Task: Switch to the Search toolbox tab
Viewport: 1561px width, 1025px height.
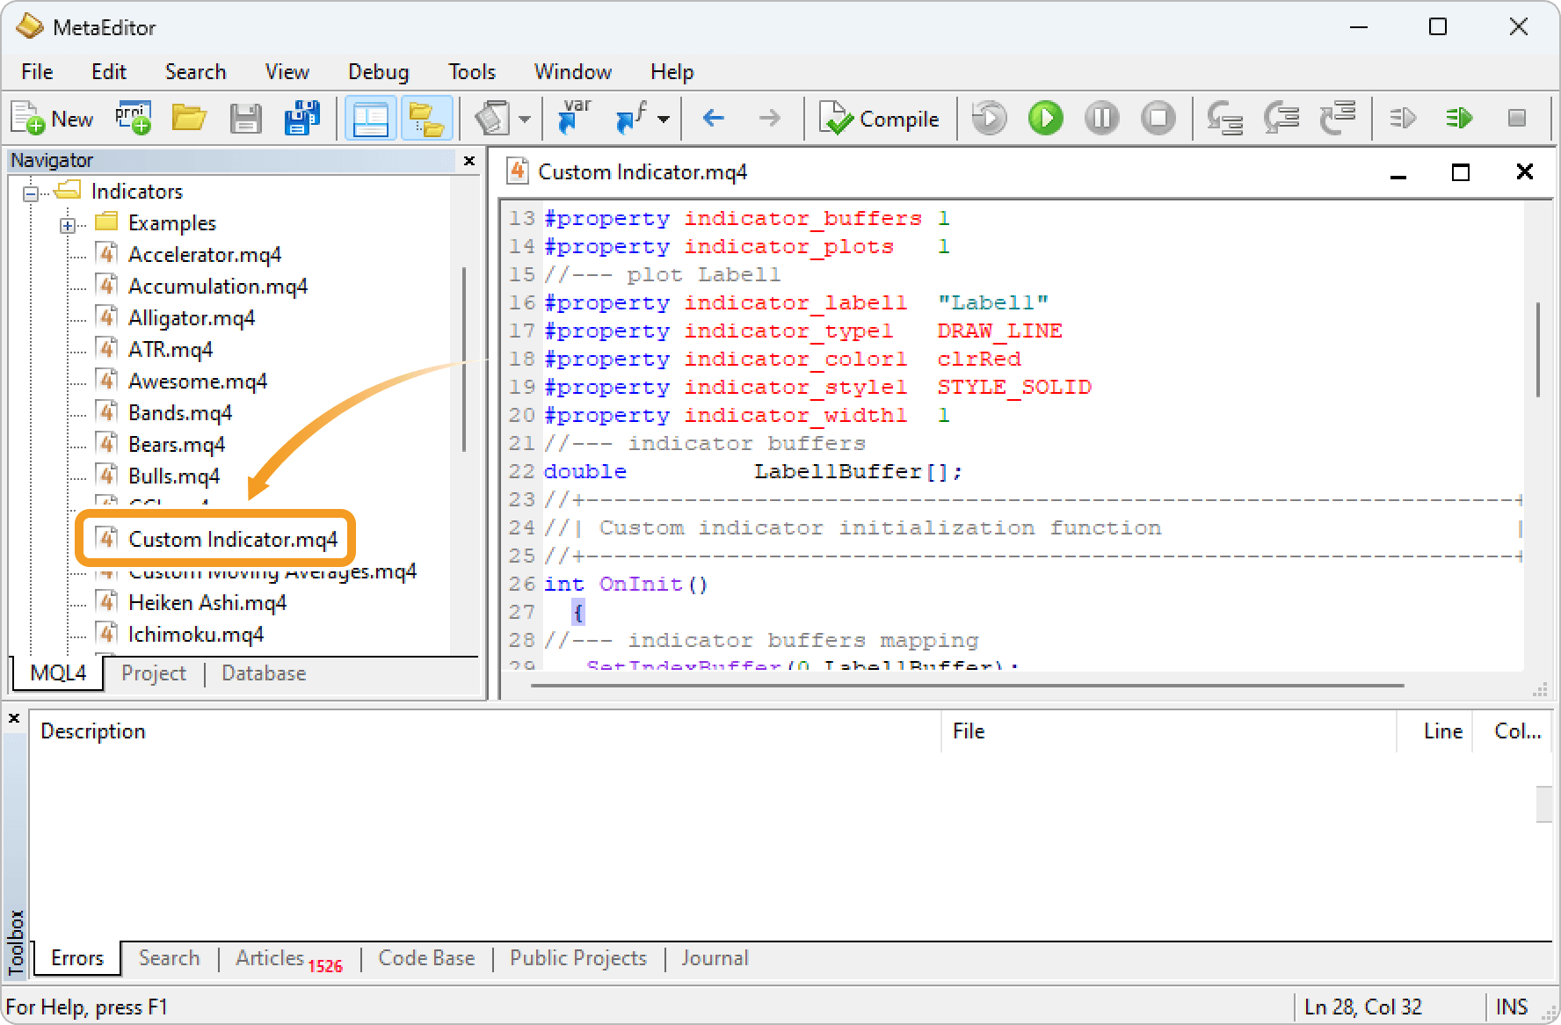Action: click(x=169, y=958)
